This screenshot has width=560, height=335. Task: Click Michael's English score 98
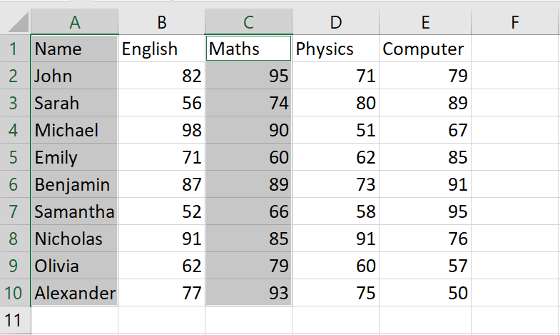coord(161,130)
